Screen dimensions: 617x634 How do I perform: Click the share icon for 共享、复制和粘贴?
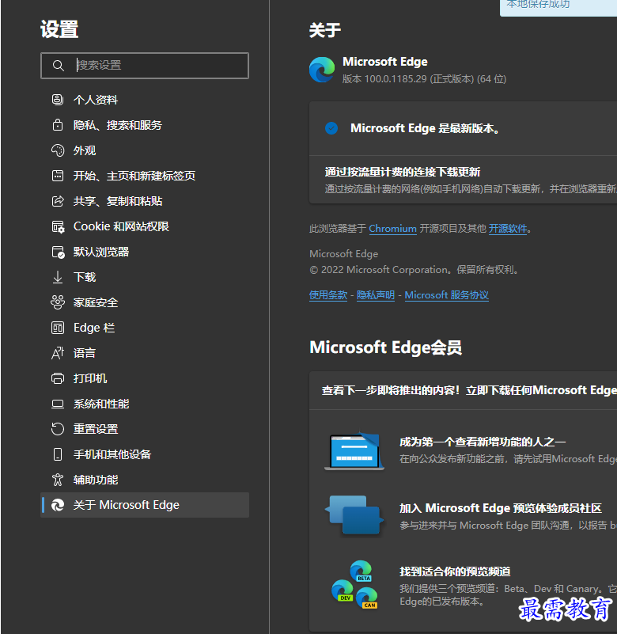pyautogui.click(x=58, y=201)
